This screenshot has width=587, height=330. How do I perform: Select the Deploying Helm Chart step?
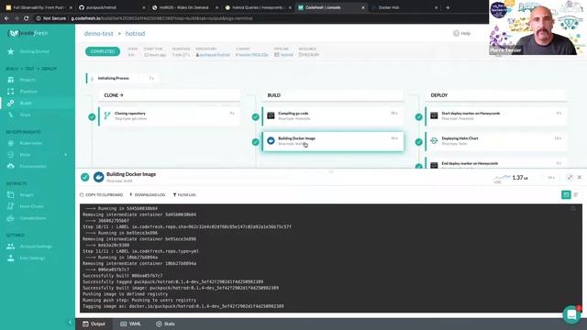pyautogui.click(x=496, y=141)
